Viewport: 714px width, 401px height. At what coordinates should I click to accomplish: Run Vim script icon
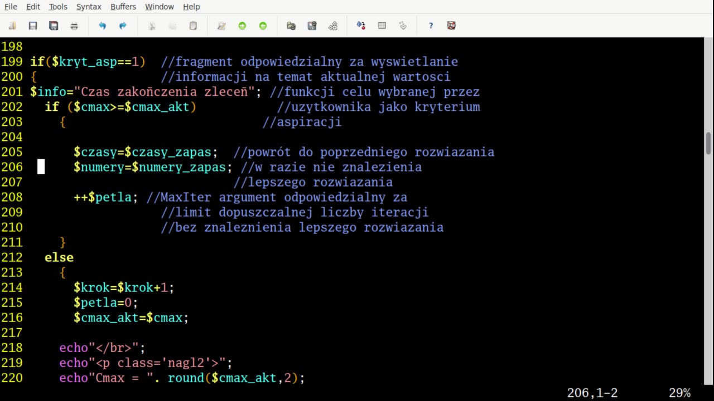(333, 26)
